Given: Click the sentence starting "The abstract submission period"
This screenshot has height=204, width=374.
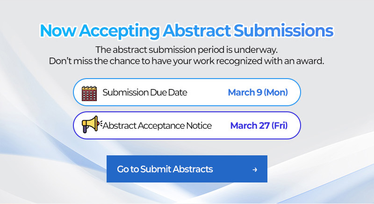Looking at the screenshot, I should [x=187, y=50].
